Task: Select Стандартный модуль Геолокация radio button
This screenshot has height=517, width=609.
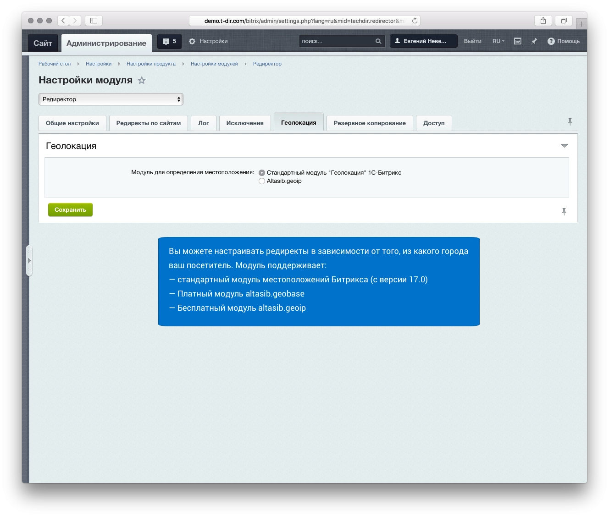Action: tap(262, 173)
